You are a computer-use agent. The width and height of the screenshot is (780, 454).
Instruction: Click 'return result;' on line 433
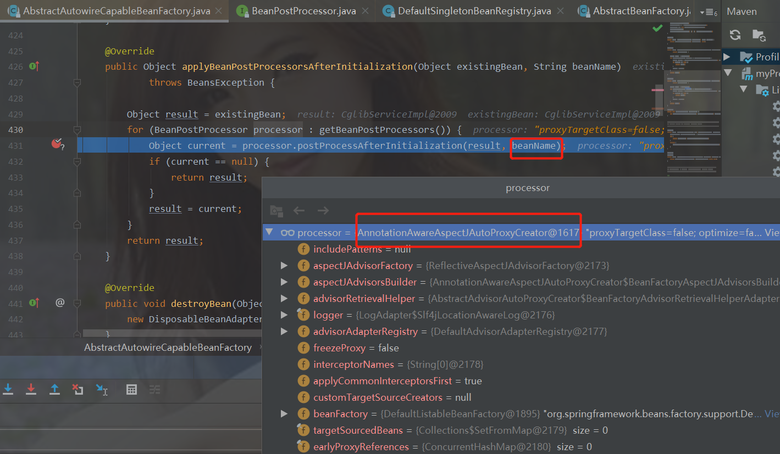coord(209,177)
